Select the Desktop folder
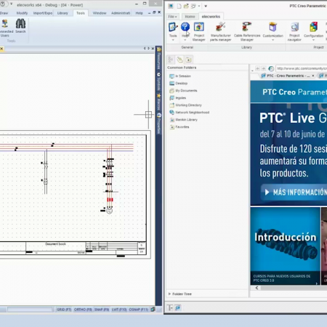The width and height of the screenshot is (327, 327). [179, 84]
